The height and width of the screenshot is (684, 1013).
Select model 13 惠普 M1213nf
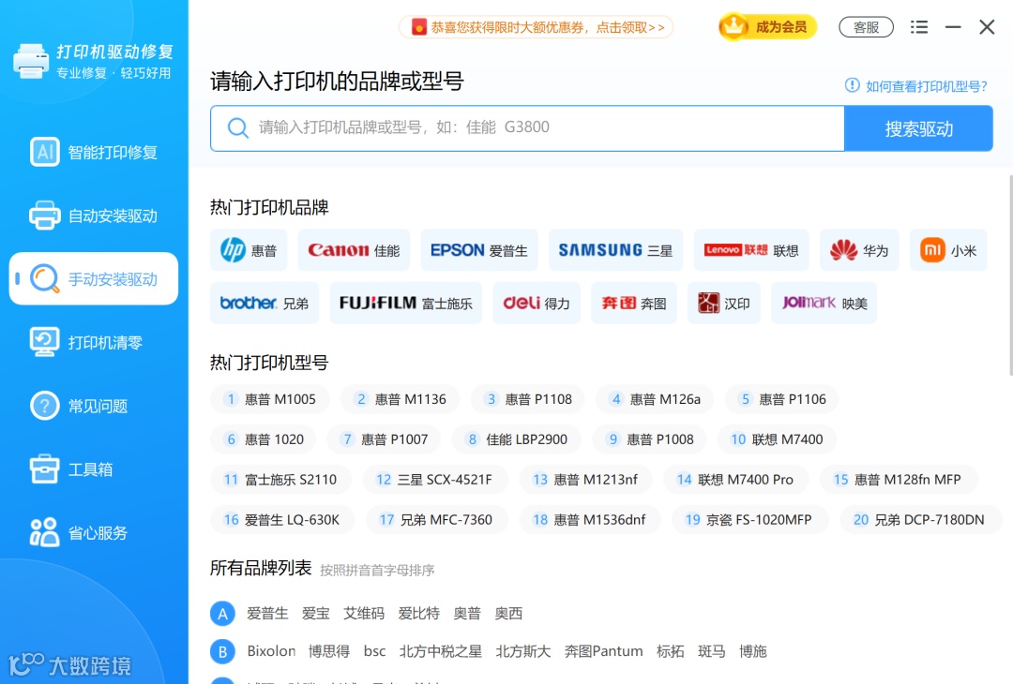[x=585, y=480]
